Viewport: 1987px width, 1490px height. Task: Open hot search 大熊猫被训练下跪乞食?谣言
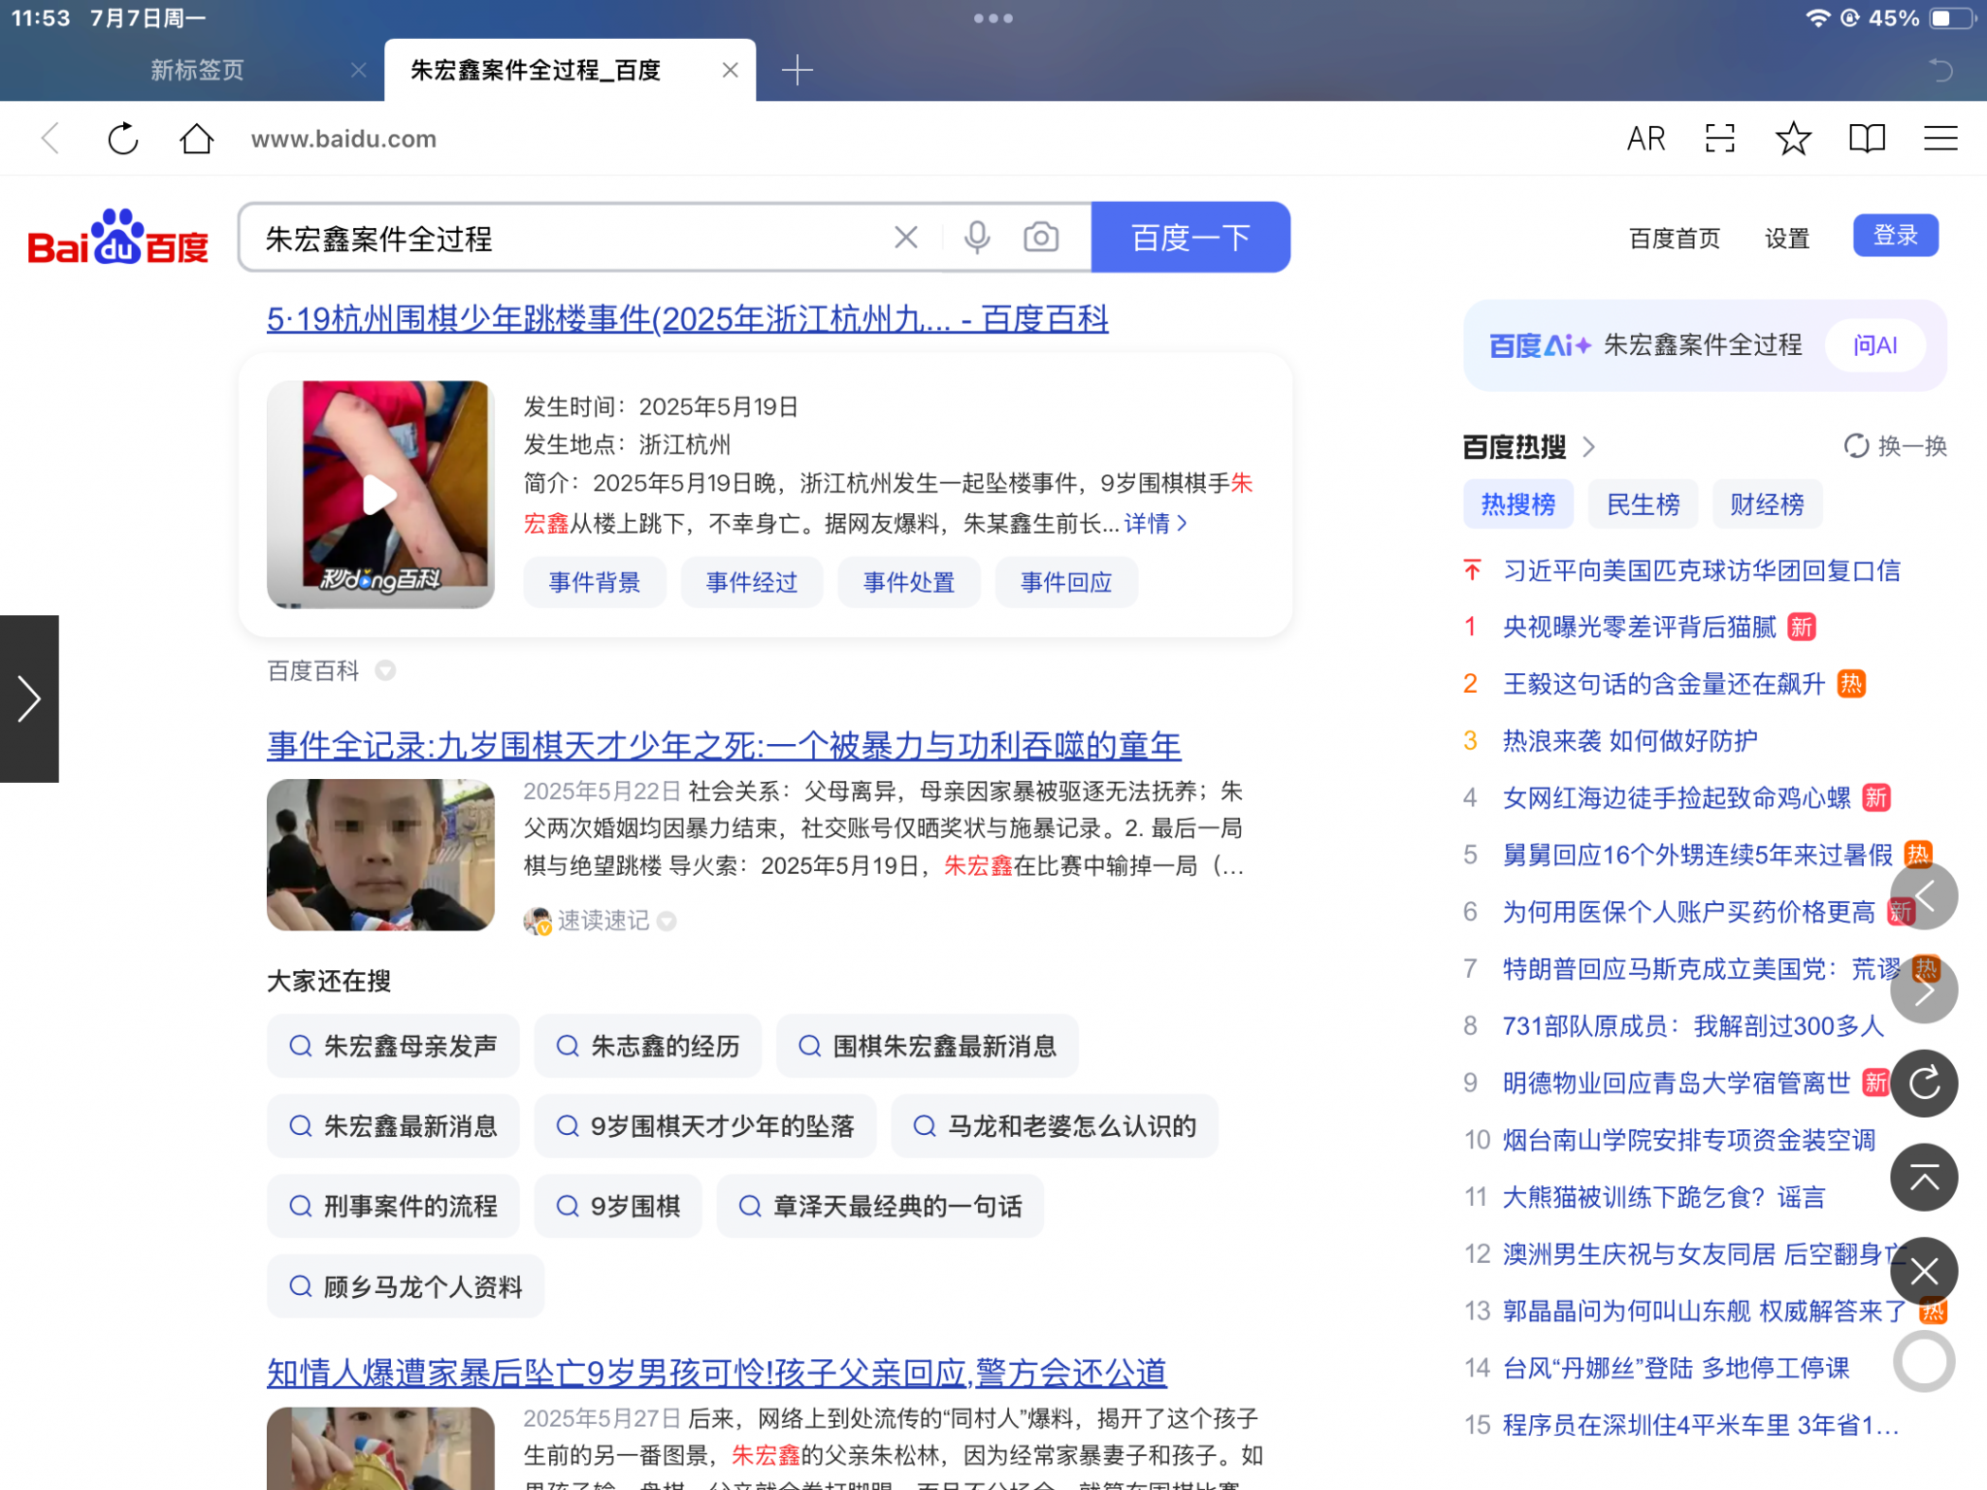(1664, 1197)
